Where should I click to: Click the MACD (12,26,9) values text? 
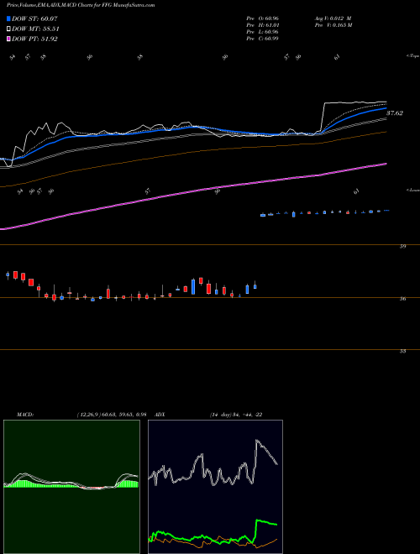pyautogui.click(x=112, y=415)
